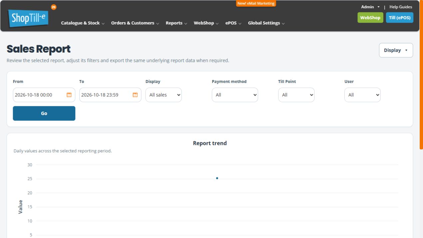Click the 'Daily values across the selected reporting period' text
The width and height of the screenshot is (423, 238).
(63, 151)
